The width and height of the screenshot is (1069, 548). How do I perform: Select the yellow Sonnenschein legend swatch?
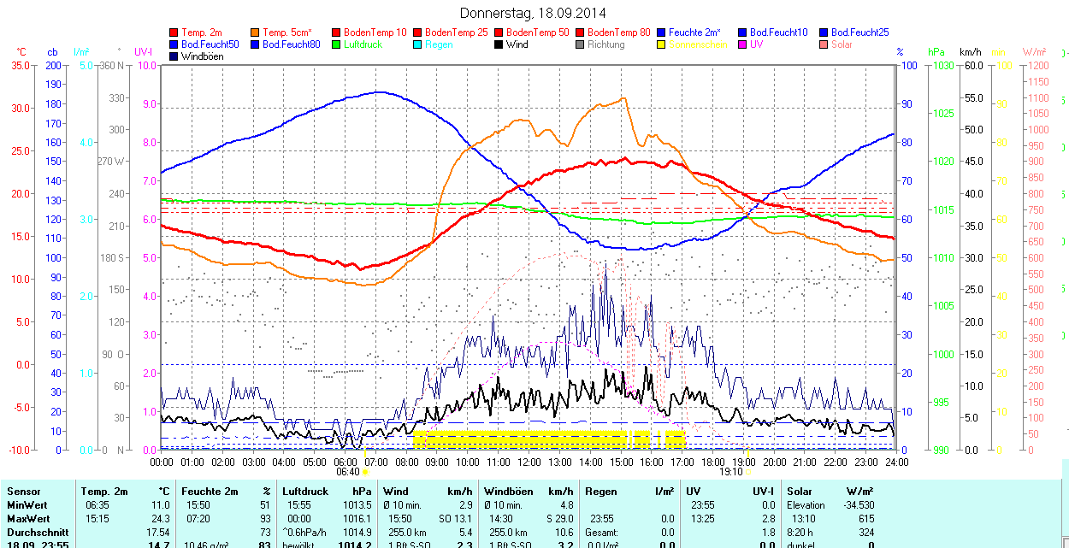click(662, 44)
